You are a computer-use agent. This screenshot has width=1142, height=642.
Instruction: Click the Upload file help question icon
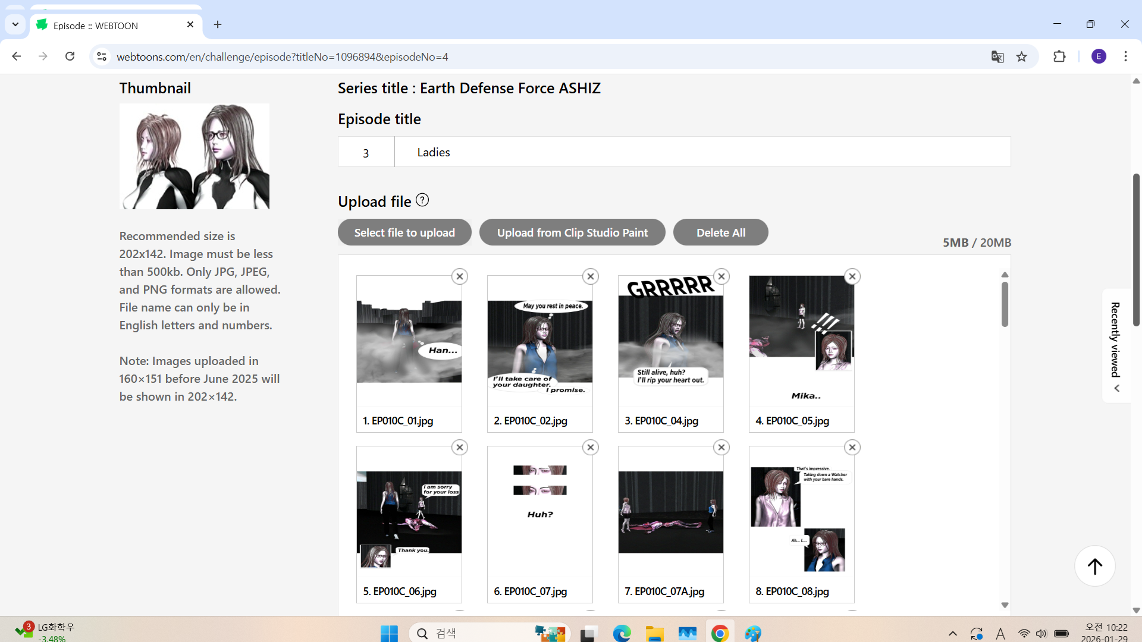click(422, 200)
